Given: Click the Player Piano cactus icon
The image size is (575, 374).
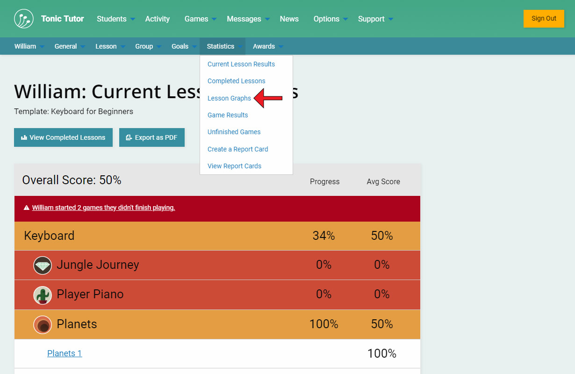Looking at the screenshot, I should pos(43,295).
